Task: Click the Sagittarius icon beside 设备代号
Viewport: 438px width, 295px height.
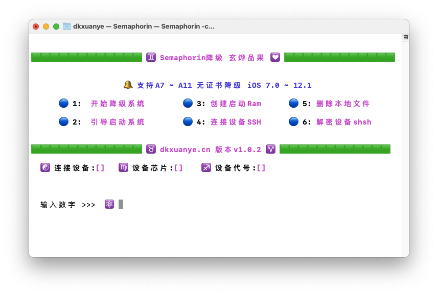Action: 206,167
